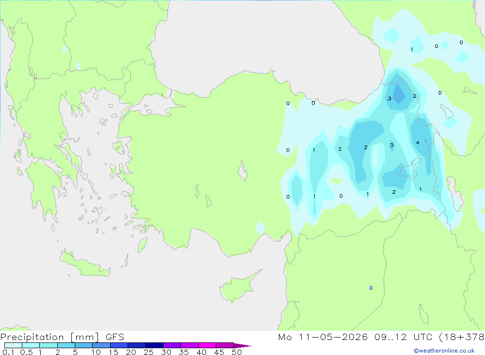Click the '40' legend scale label

coord(201,352)
